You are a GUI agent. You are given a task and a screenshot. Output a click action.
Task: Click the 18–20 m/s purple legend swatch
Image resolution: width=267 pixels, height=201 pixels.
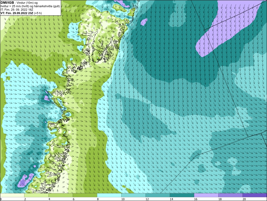tap(231, 195)
